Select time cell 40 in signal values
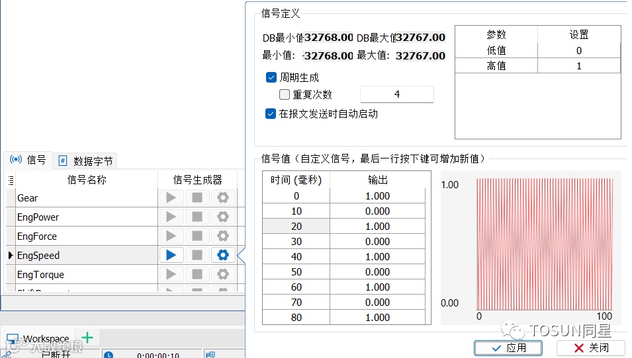The height and width of the screenshot is (358, 632). [x=296, y=257]
